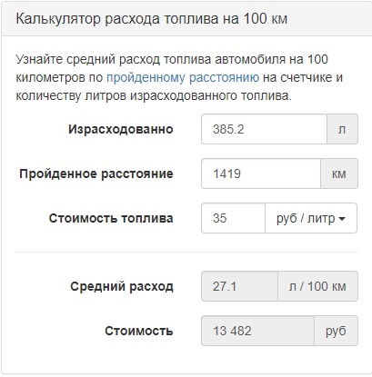The height and width of the screenshot is (377, 372).
Task: Open the пройденному расстоянию link
Action: click(183, 77)
